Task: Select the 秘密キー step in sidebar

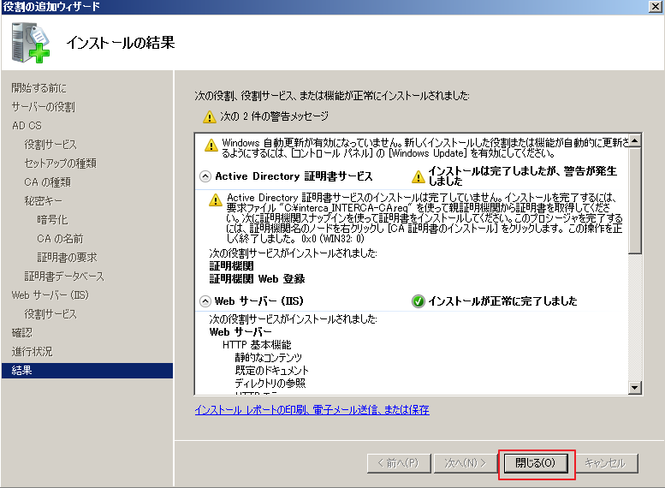Action: tap(44, 200)
